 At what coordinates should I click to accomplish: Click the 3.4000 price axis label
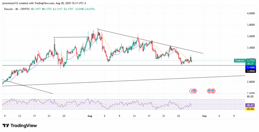[251, 48]
